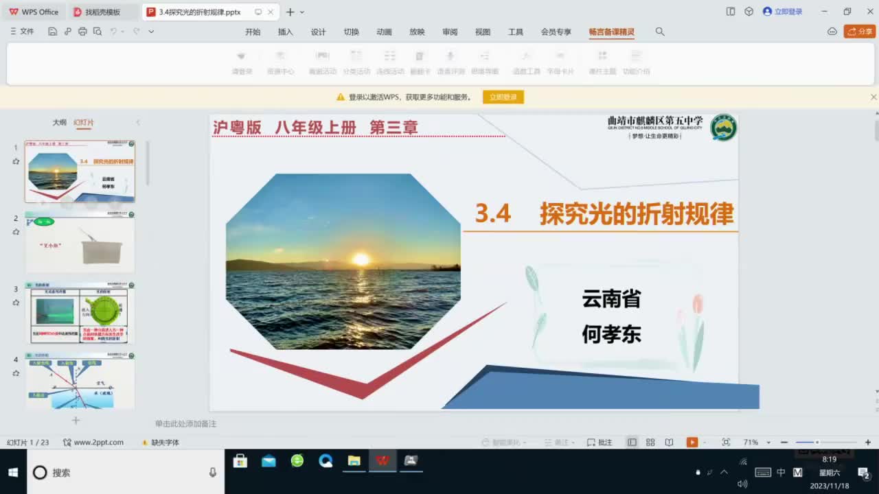
Task: Click zoom in plus button
Action: tap(868, 443)
